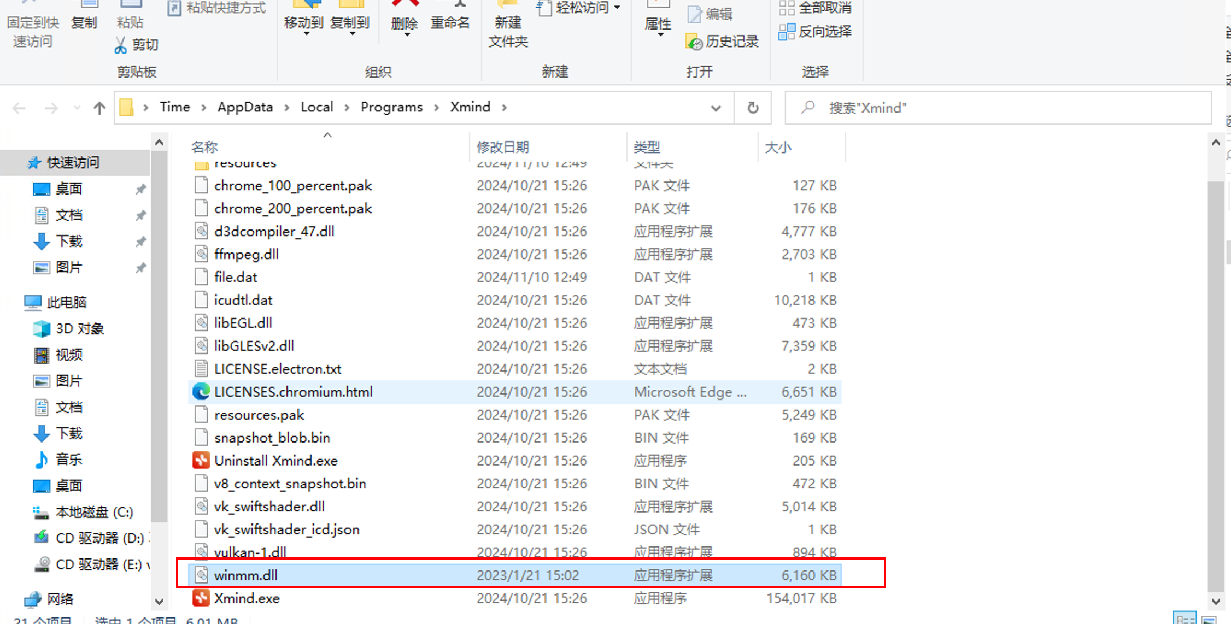Click navigation pane scroll down arrow
1231x624 pixels.
tap(159, 602)
